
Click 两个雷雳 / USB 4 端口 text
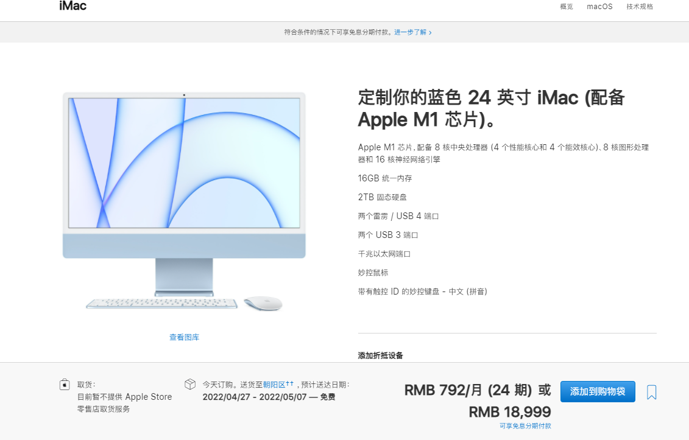(x=398, y=216)
